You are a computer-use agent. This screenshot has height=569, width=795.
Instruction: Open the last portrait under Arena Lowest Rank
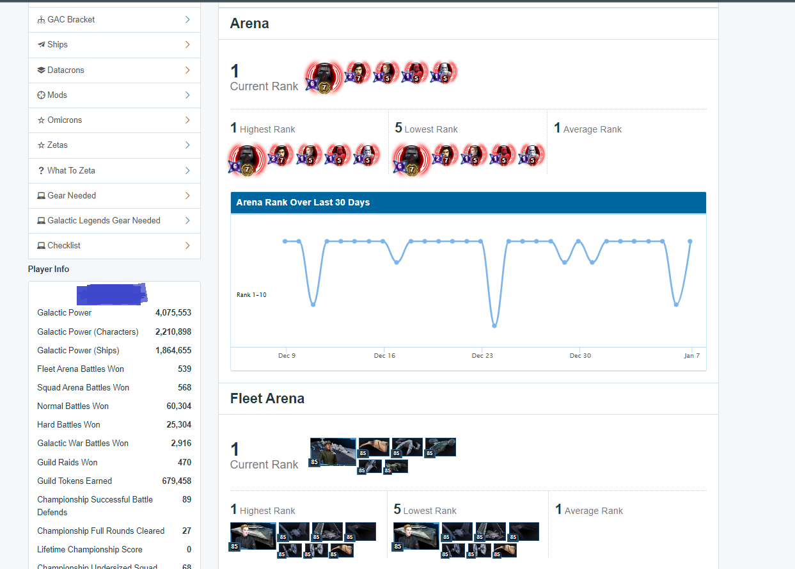pyautogui.click(x=531, y=155)
